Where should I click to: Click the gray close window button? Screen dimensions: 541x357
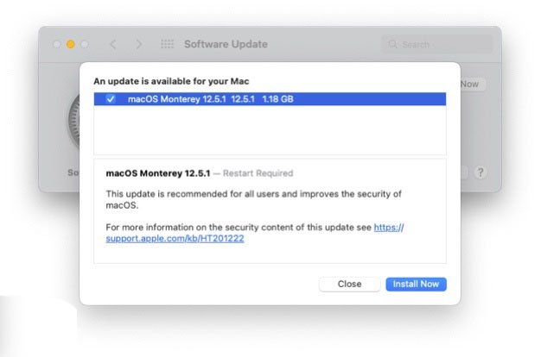click(x=57, y=44)
